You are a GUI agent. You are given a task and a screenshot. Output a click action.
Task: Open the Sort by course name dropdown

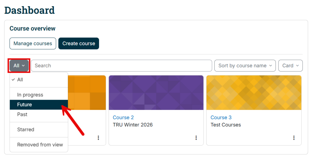coord(245,66)
